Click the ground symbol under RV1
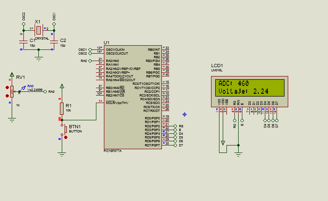 point(12,120)
